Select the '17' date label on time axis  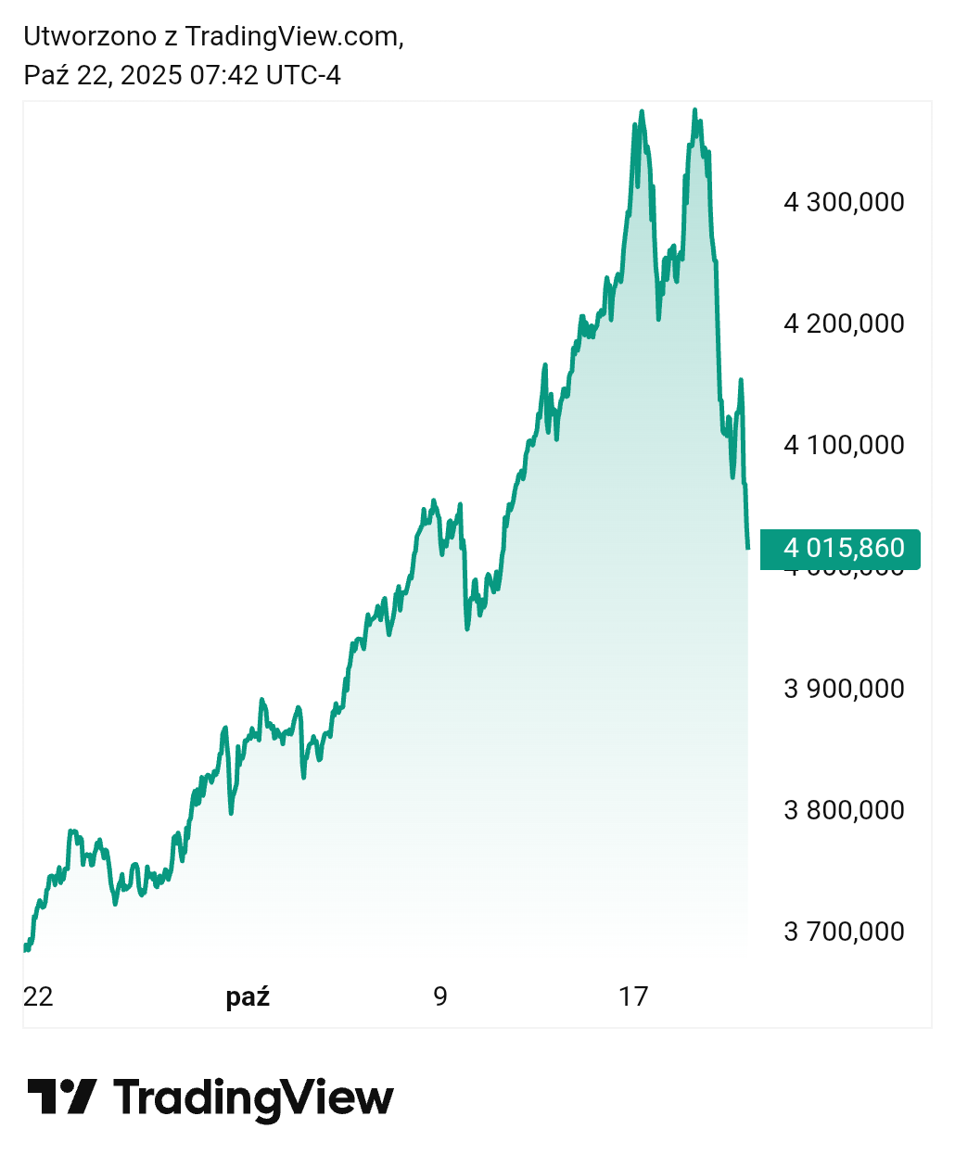pos(633,996)
